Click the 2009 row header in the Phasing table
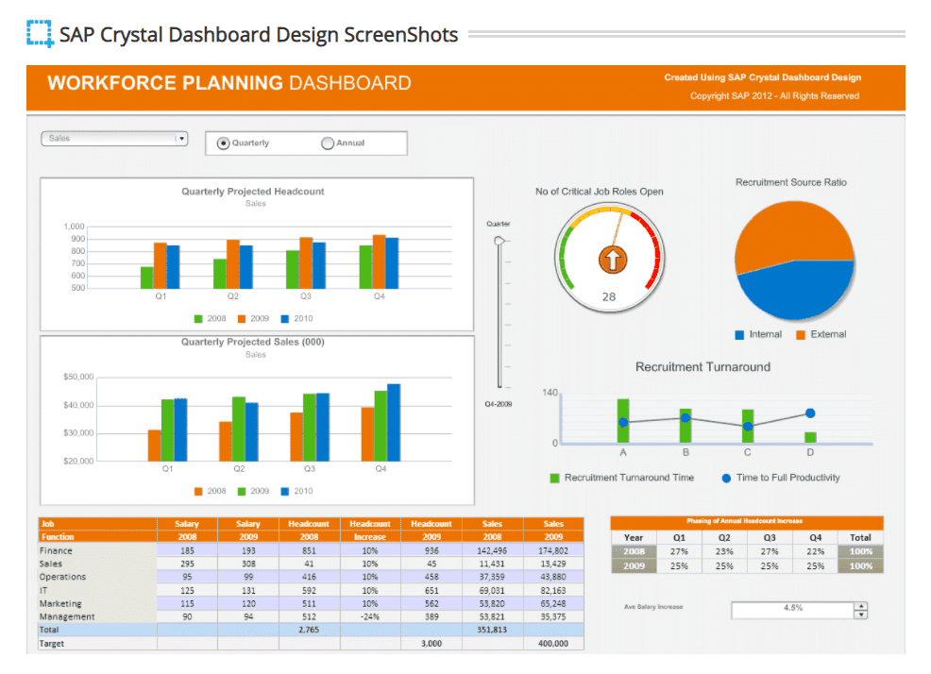The image size is (931, 674). click(634, 566)
